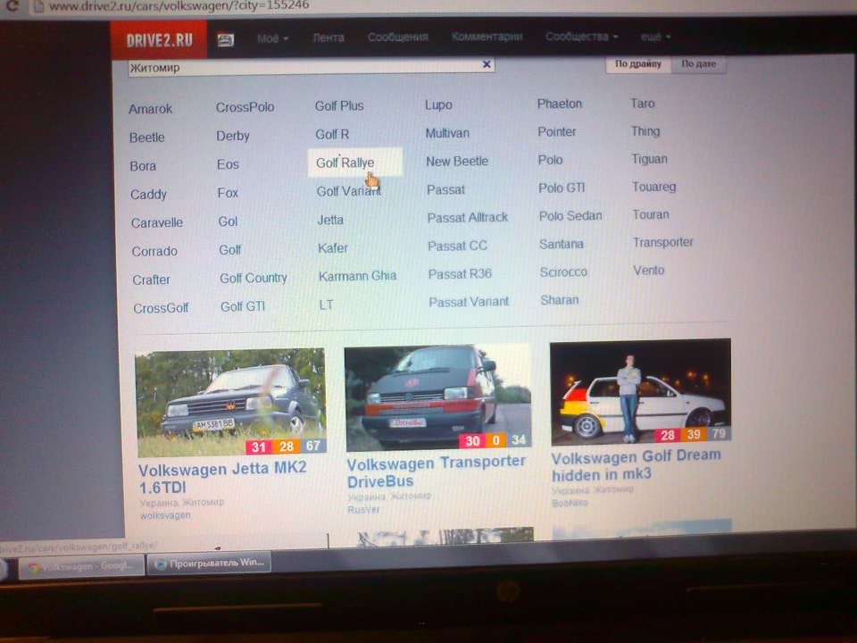Click the browser address bar URL
857x643 pixels.
[x=179, y=5]
